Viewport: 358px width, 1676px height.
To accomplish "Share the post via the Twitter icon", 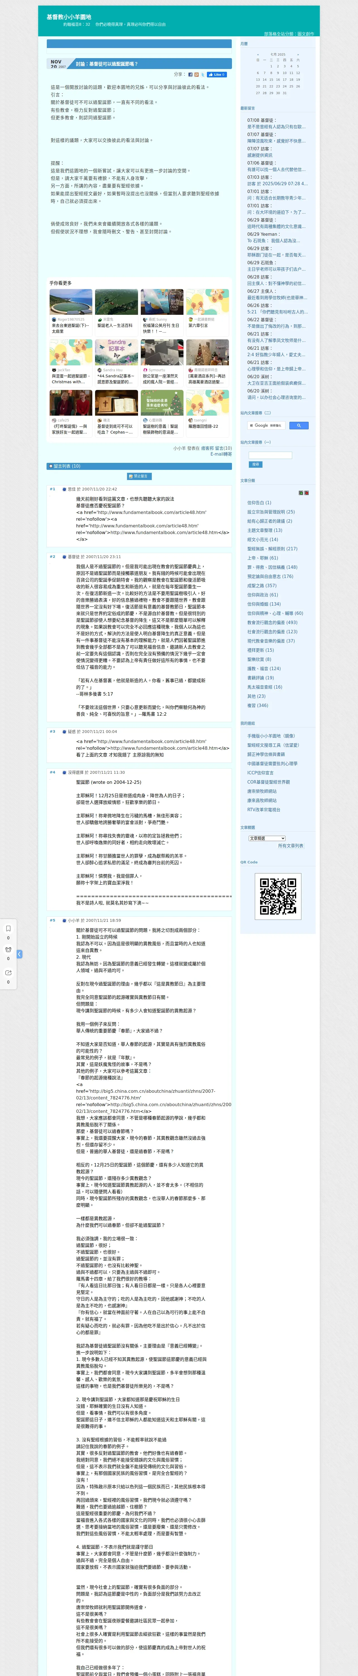I will [203, 75].
